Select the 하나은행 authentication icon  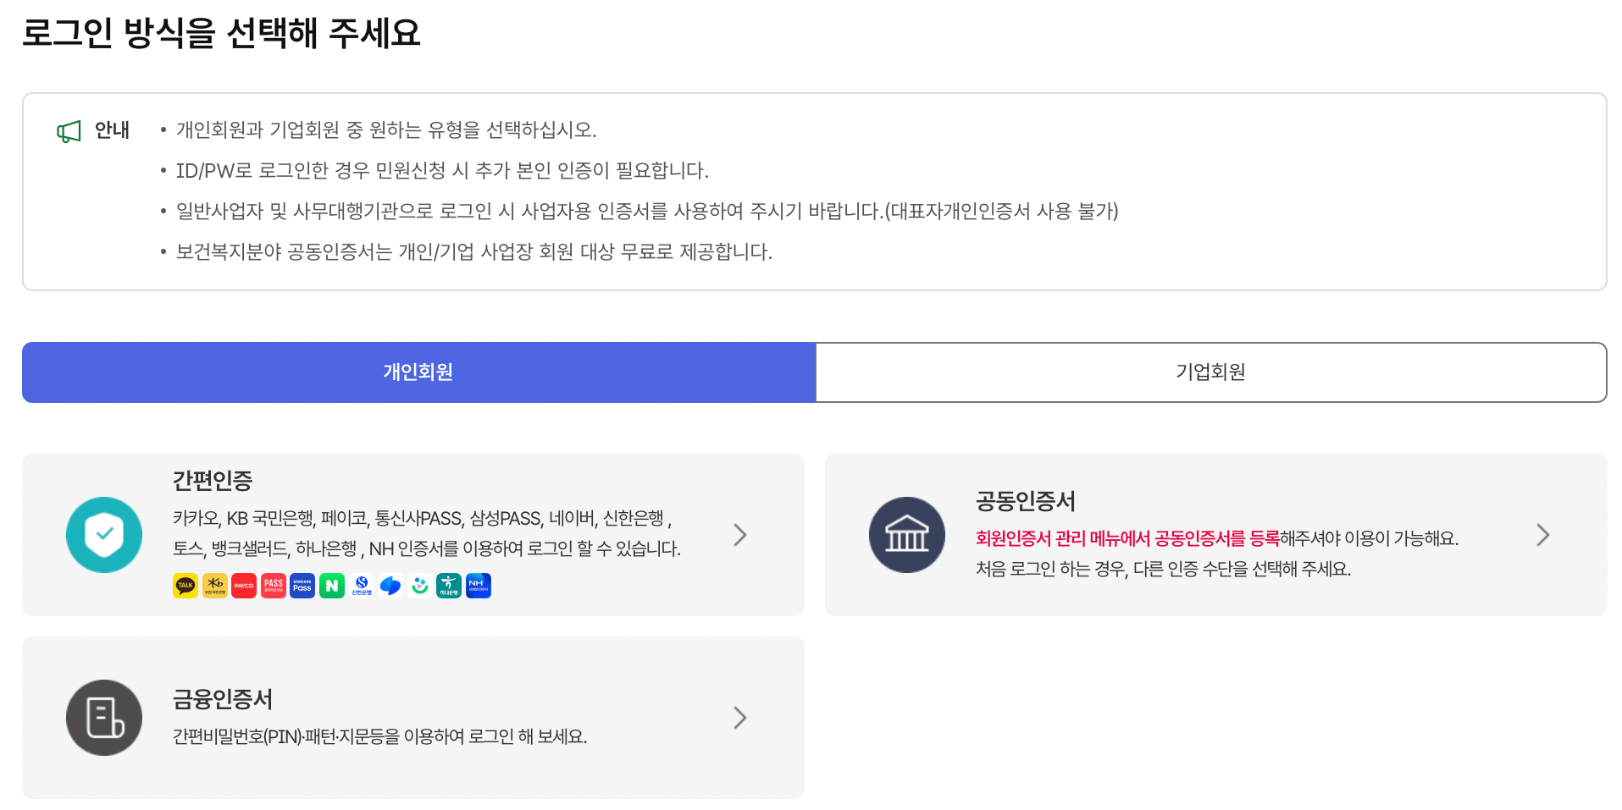point(449,586)
